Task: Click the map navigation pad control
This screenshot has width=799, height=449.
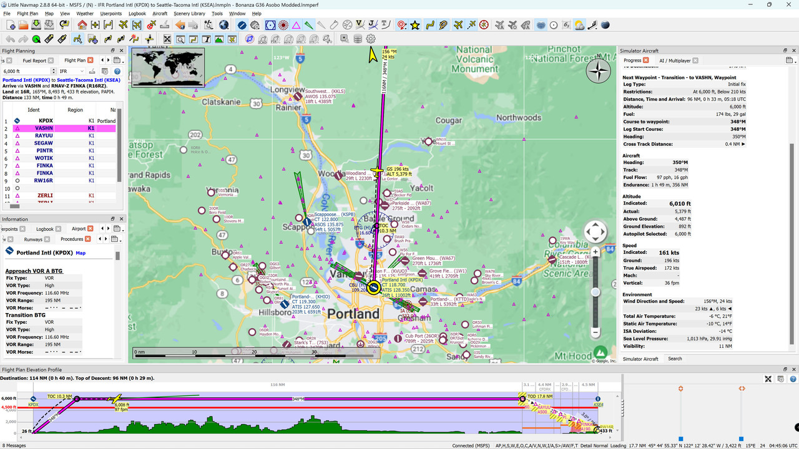Action: coord(595,231)
